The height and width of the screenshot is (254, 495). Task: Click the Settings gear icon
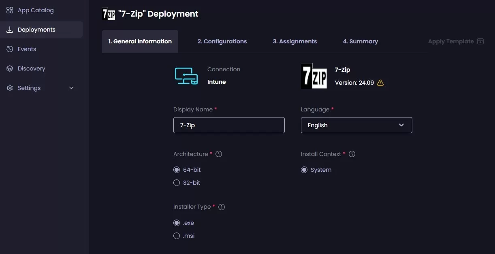[9, 88]
